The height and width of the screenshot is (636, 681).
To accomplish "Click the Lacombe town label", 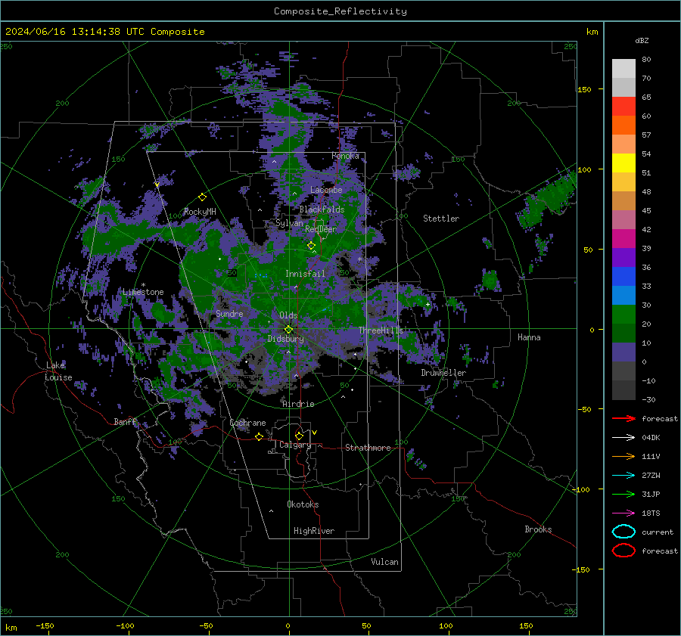I will point(326,190).
